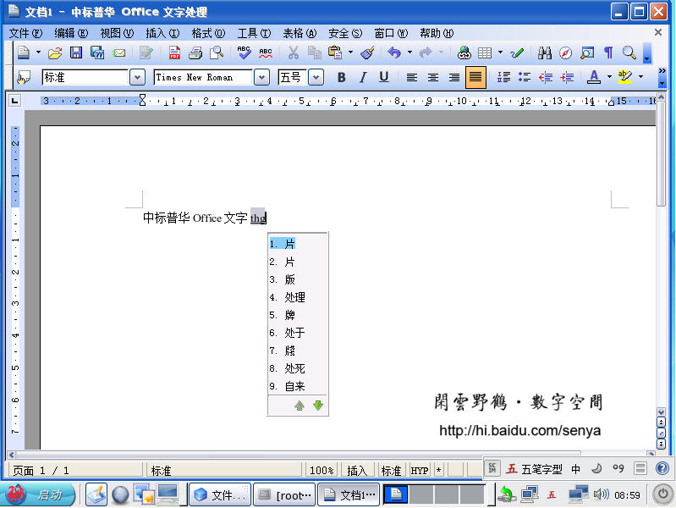The height and width of the screenshot is (508, 676).
Task: Open a file with the folder icon
Action: click(x=55, y=52)
